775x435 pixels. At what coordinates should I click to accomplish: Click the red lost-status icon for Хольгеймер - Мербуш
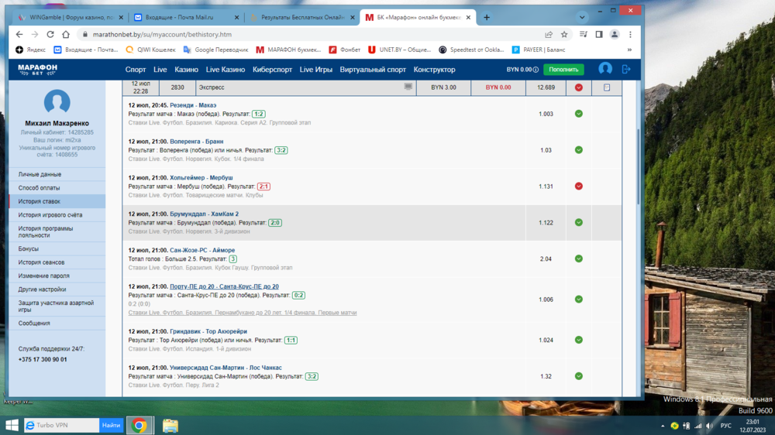pos(578,187)
